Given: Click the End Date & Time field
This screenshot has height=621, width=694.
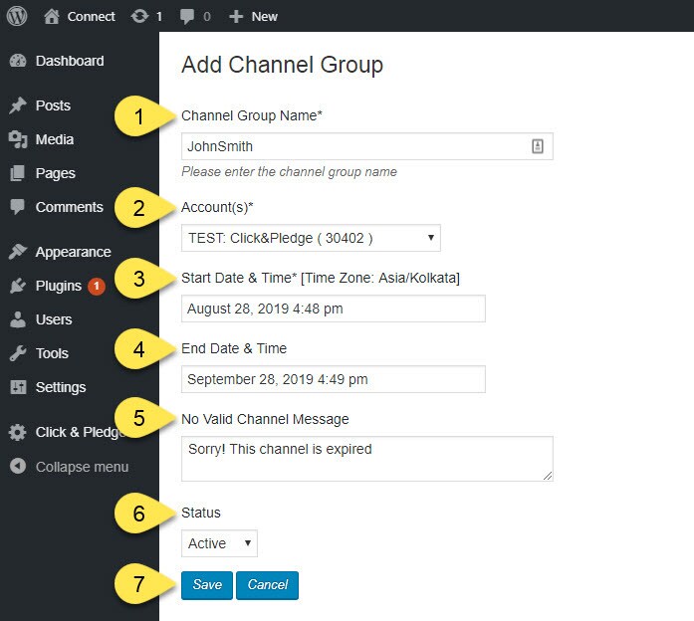Looking at the screenshot, I should point(334,379).
